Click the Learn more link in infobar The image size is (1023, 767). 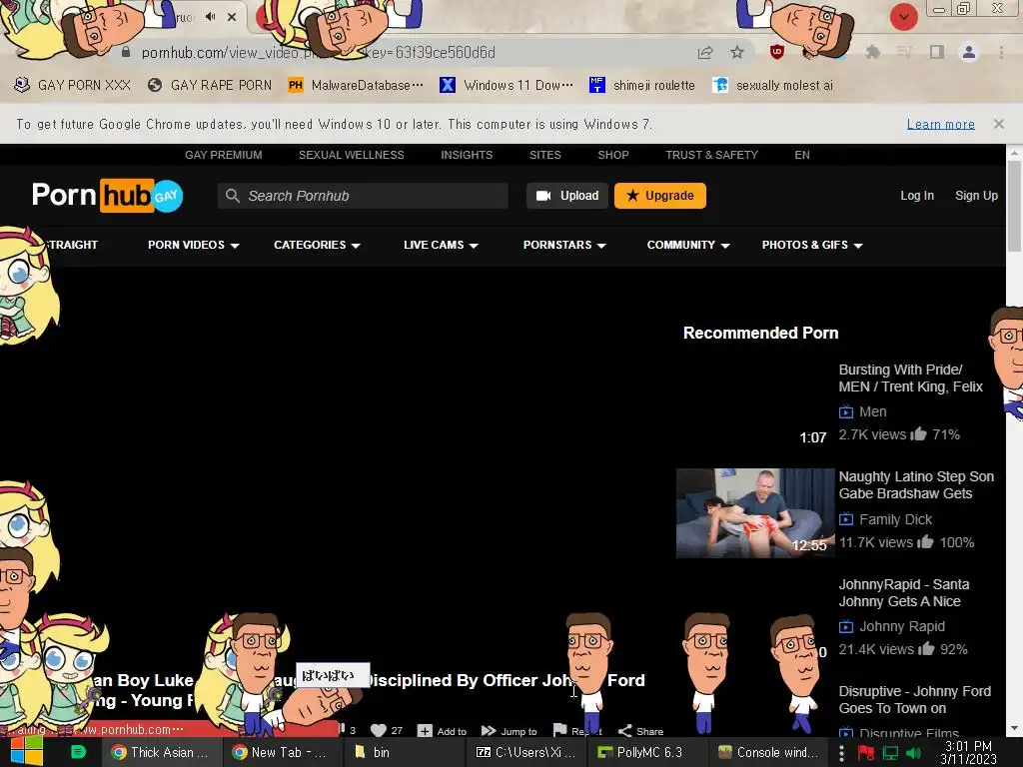[x=941, y=124]
